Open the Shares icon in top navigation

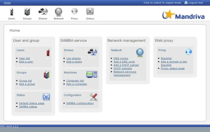[43, 12]
